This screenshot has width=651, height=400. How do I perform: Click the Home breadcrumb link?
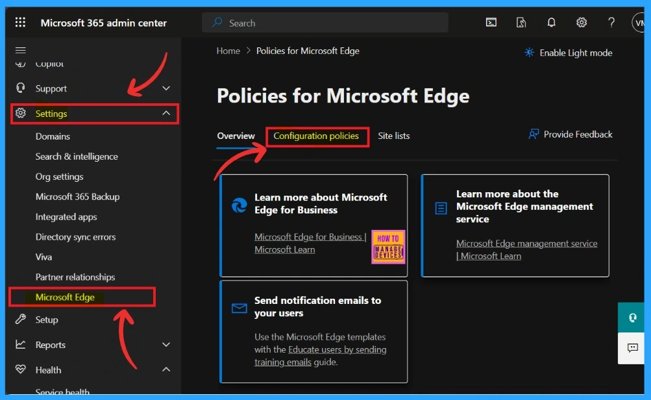tap(228, 51)
